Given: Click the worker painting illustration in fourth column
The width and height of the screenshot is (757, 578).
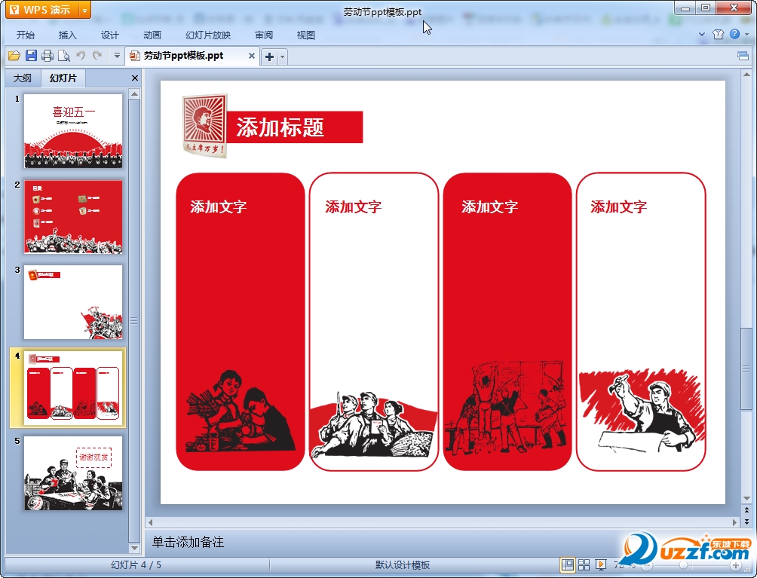Looking at the screenshot, I should point(642,411).
